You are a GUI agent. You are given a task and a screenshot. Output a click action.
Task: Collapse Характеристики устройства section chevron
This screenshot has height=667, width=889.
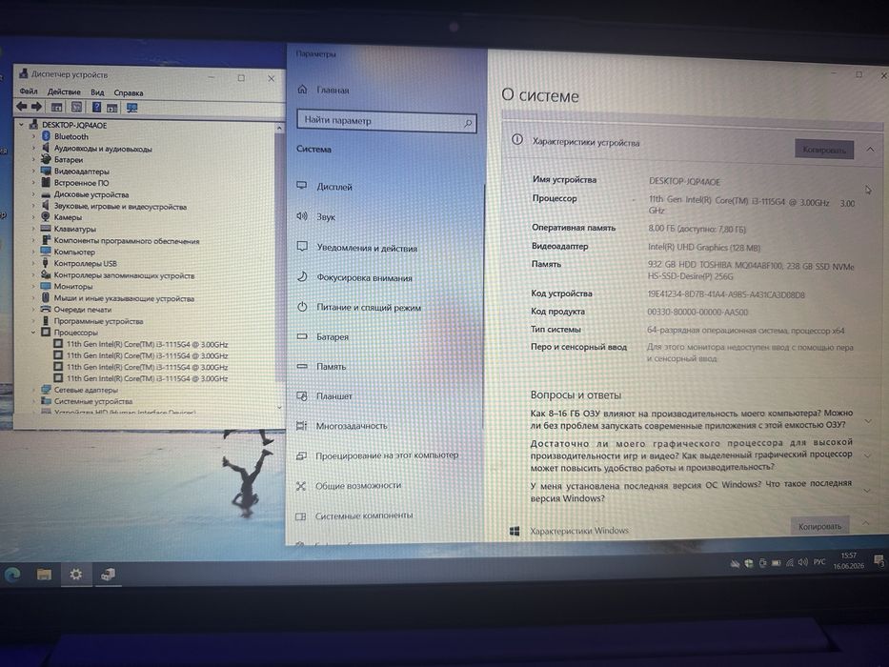(870, 150)
